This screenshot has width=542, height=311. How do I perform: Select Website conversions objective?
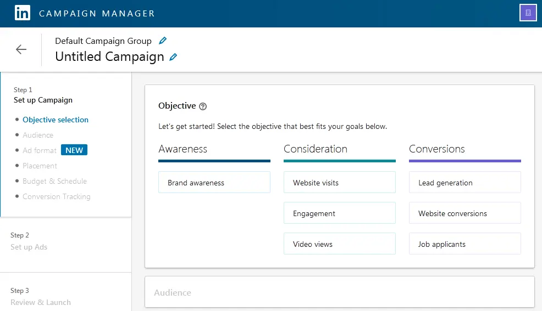click(464, 213)
